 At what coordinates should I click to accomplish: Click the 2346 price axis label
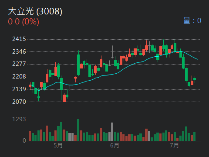(x=19, y=52)
